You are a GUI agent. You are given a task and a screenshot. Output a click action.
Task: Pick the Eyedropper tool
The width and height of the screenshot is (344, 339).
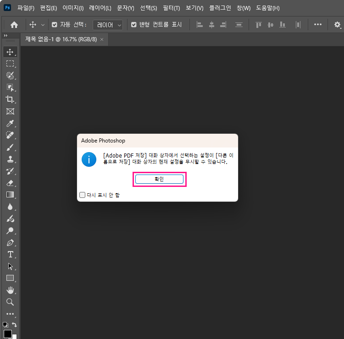pos(10,123)
